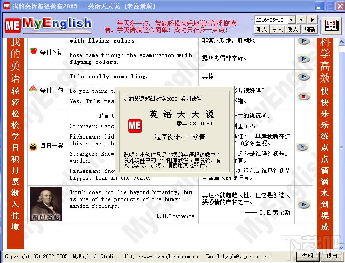Open the calendar book icon

point(331,24)
